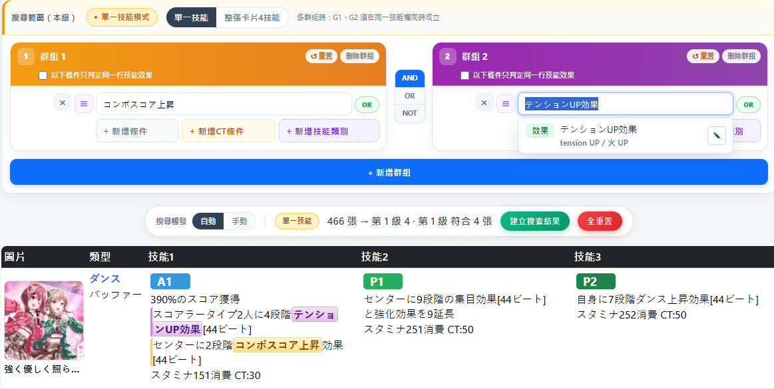Click the 效果 tag in suggestion
Image resolution: width=774 pixels, height=389 pixels.
click(x=540, y=130)
